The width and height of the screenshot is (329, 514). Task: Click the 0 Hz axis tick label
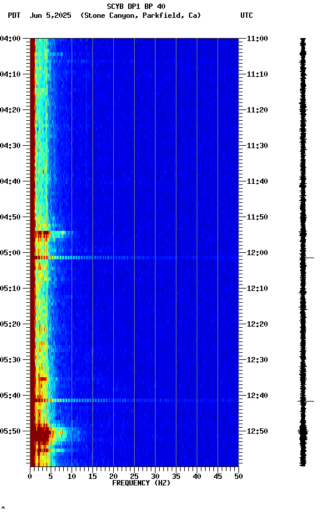(x=30, y=477)
